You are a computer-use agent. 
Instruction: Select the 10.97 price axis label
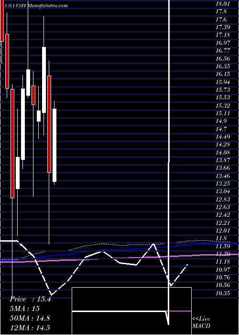(x=223, y=269)
